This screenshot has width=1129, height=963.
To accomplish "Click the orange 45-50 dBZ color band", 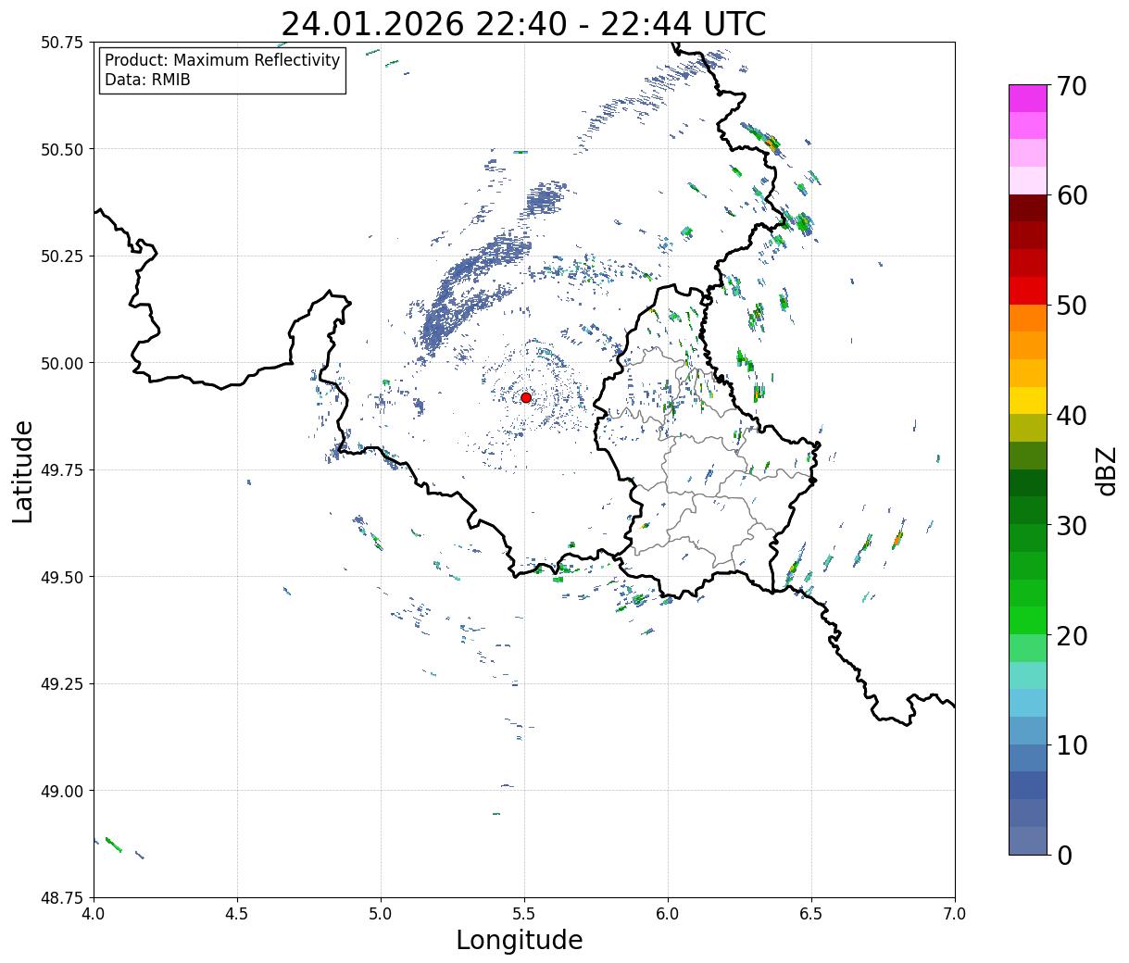I will tap(1028, 318).
